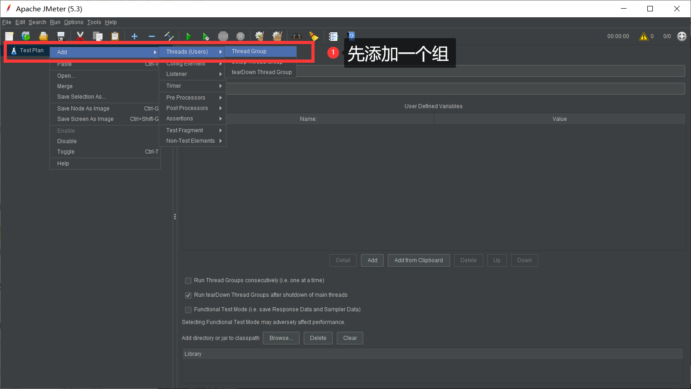Choose Save Selection As... menu entry
This screenshot has height=389, width=691.
coord(105,97)
